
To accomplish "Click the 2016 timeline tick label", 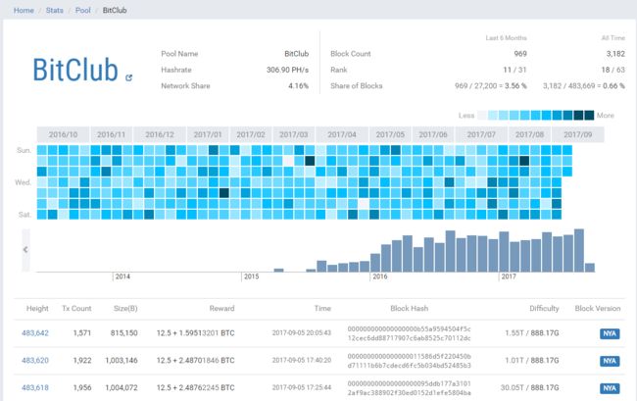I will (380, 276).
